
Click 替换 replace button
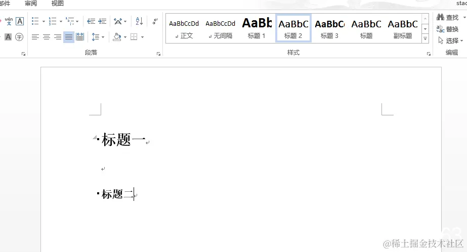click(447, 29)
